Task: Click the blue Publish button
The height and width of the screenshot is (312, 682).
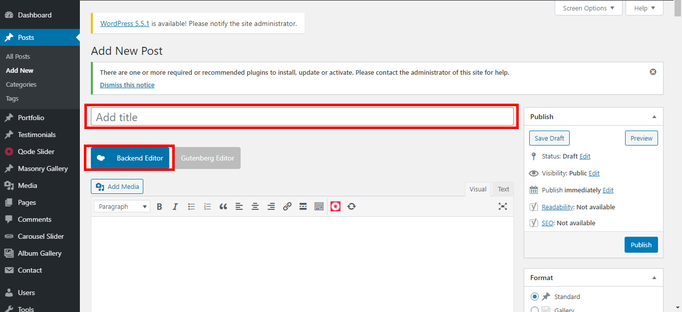Action: click(x=641, y=245)
